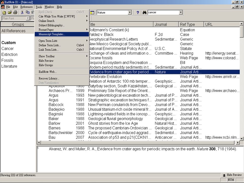
Task: Expand the Open Term Lists submenu
Action: coord(62,41)
